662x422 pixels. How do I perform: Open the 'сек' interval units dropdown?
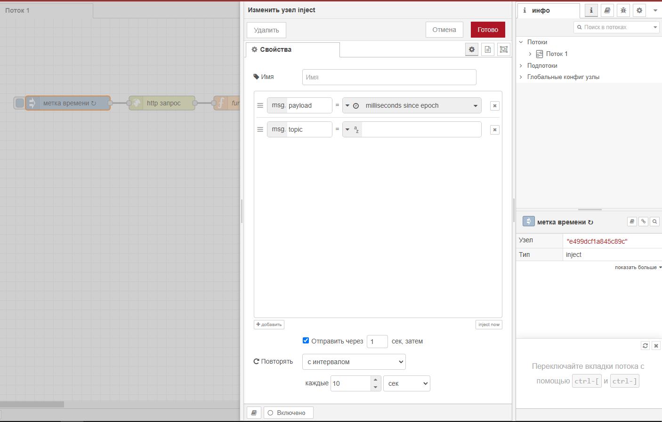406,383
